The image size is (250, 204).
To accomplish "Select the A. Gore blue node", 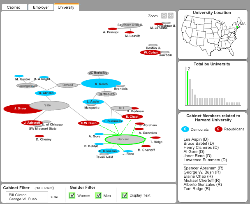I will tap(99, 134).
